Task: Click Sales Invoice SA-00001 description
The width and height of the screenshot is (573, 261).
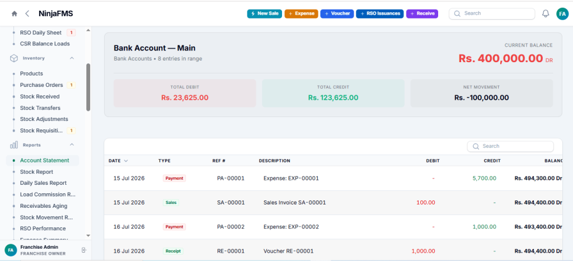Action: click(294, 203)
